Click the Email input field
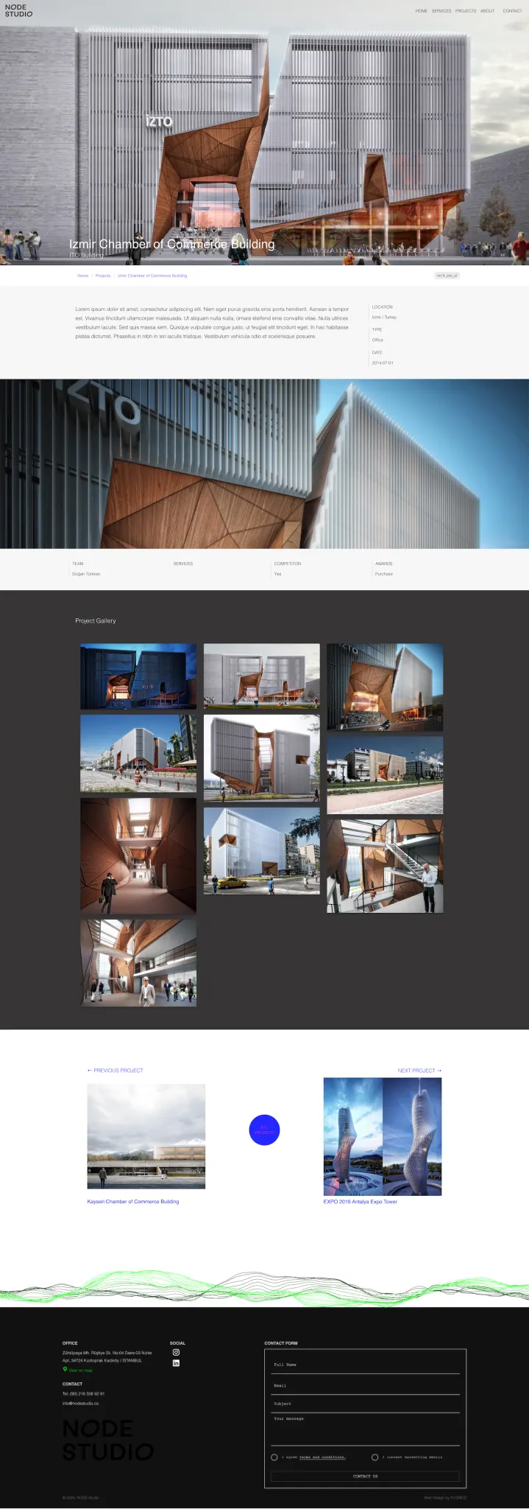The width and height of the screenshot is (529, 1509). click(365, 1385)
